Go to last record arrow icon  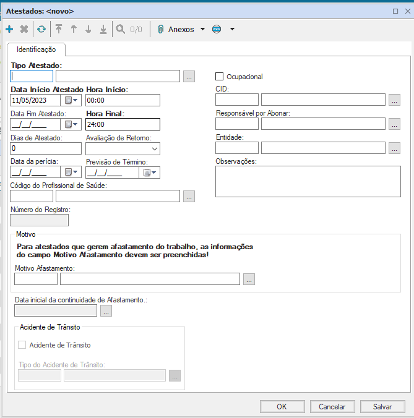click(103, 29)
